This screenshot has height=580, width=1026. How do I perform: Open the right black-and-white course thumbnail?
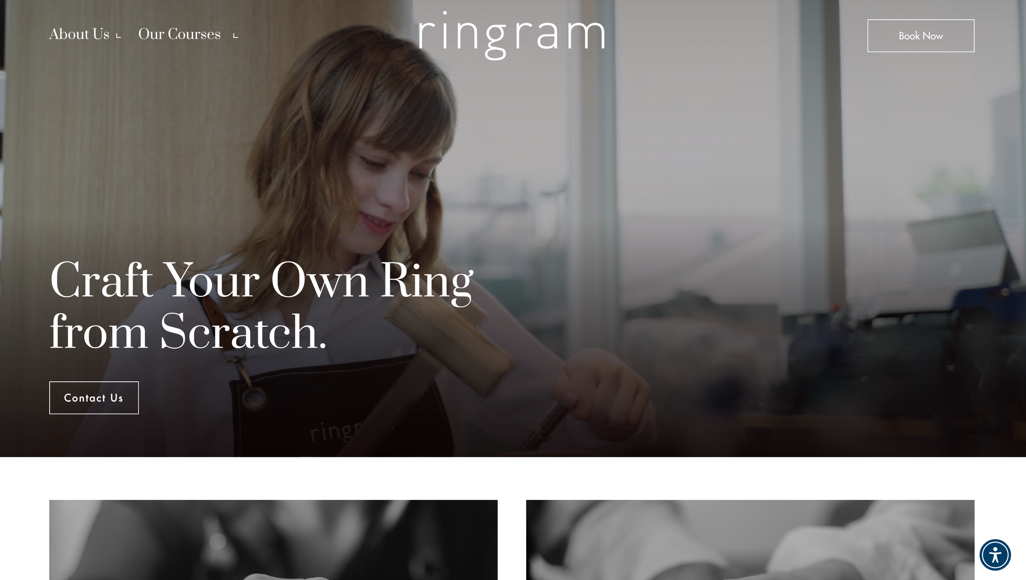pos(750,540)
